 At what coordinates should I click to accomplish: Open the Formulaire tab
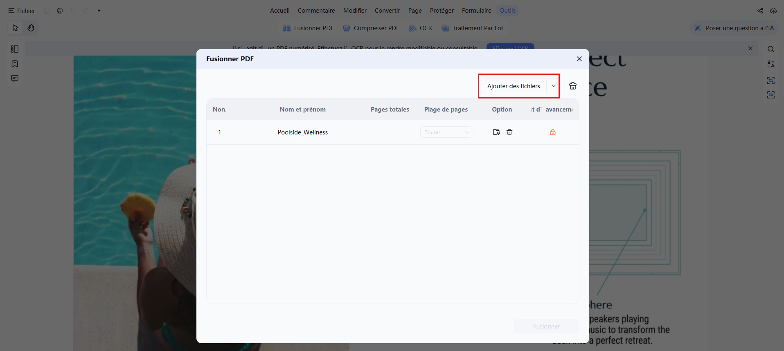[x=477, y=11]
